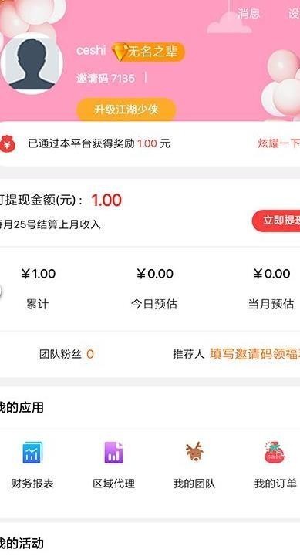
Task: Tap the red money bag reward icon
Action: (7, 144)
